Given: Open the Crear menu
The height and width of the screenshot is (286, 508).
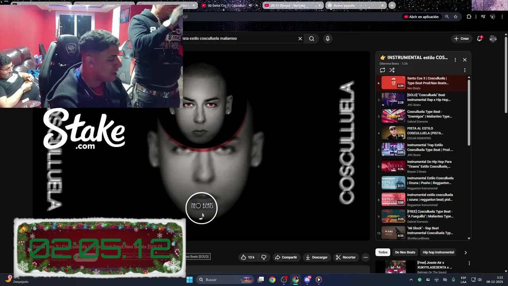Looking at the screenshot, I should (462, 39).
